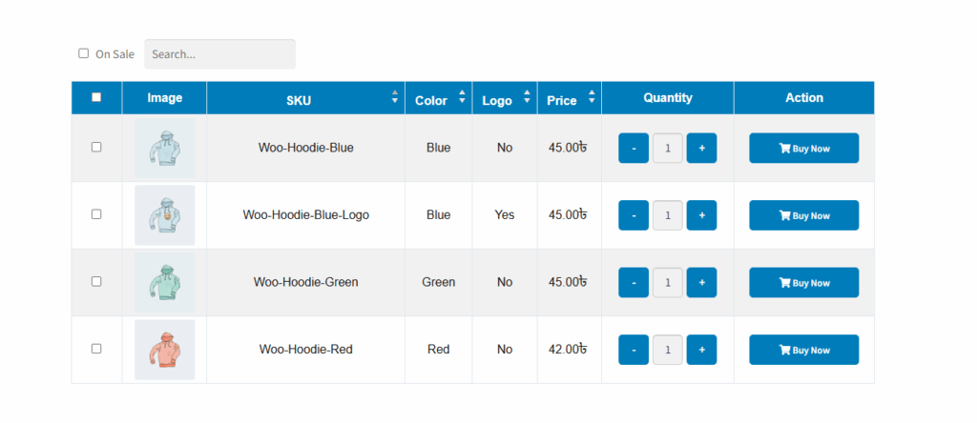Click the Woo-Hoodie-Blue-Logo SKU text

(x=306, y=215)
